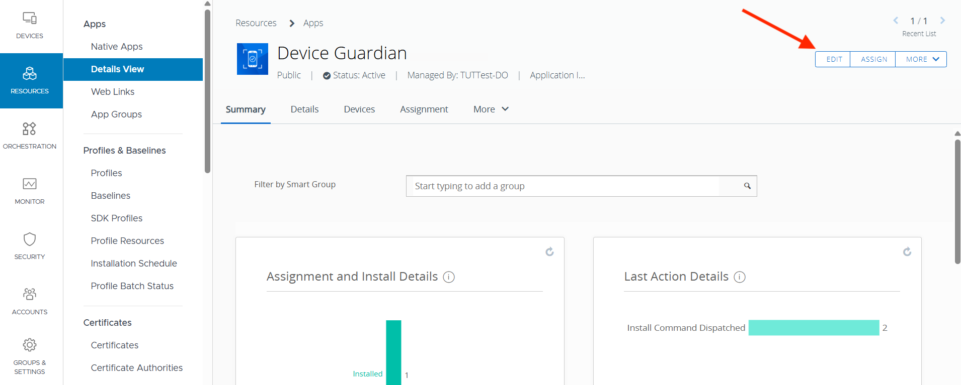Open the Orchestration section icon
961x385 pixels.
[x=30, y=129]
